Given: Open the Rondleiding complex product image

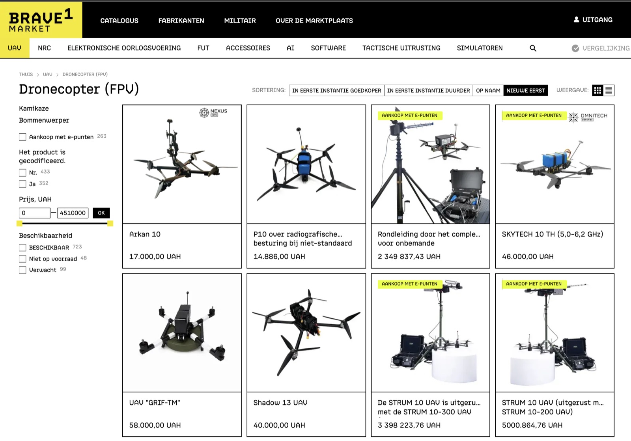Looking at the screenshot, I should [430, 164].
